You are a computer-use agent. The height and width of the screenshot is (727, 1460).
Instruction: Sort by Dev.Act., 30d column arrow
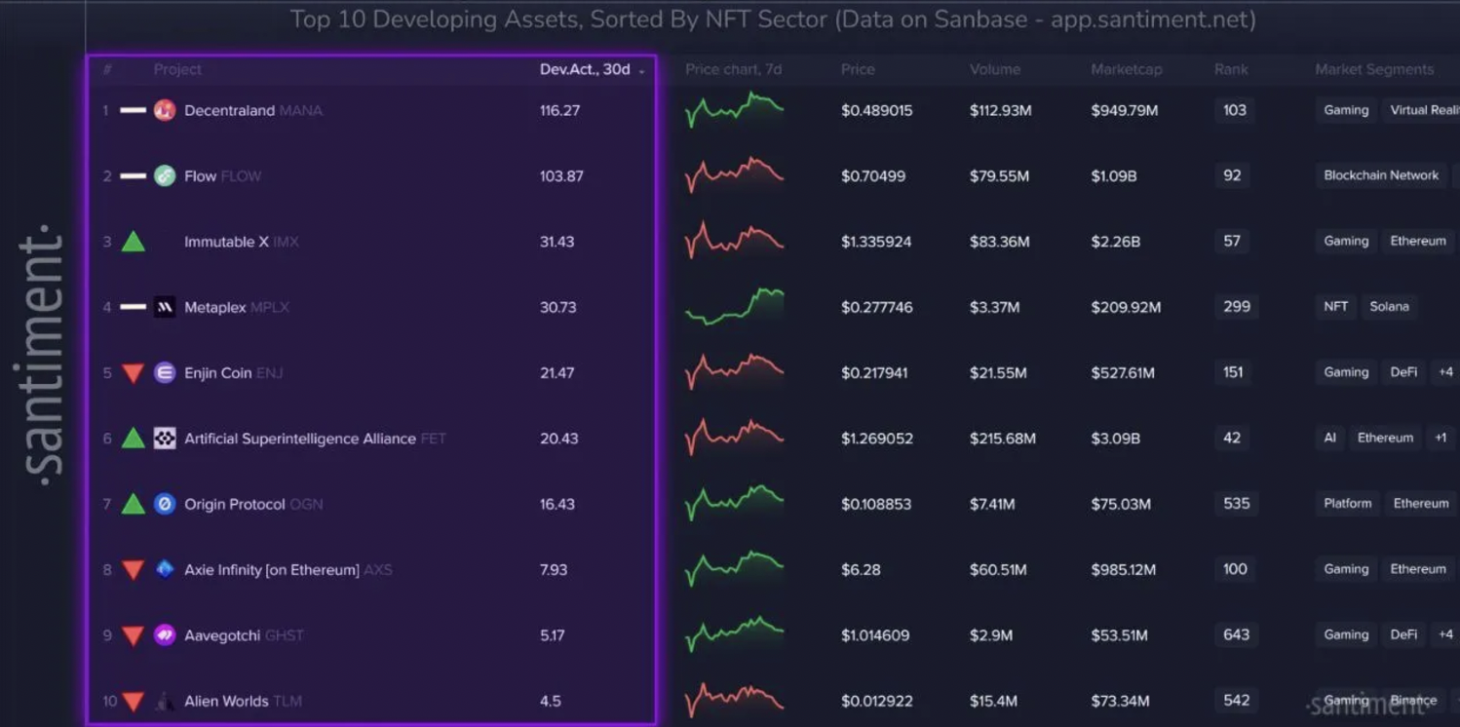(641, 71)
